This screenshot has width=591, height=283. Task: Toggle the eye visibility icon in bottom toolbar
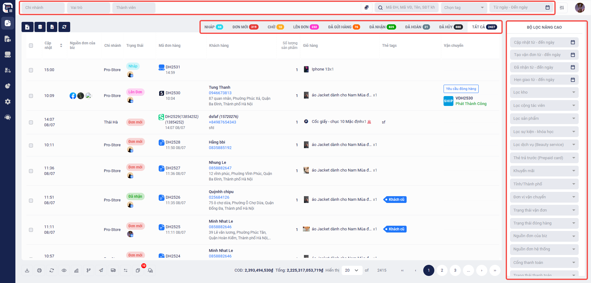64,270
